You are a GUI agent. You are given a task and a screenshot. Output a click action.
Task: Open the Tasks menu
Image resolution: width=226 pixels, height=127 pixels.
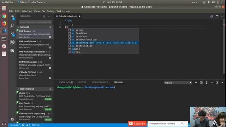[59, 11]
